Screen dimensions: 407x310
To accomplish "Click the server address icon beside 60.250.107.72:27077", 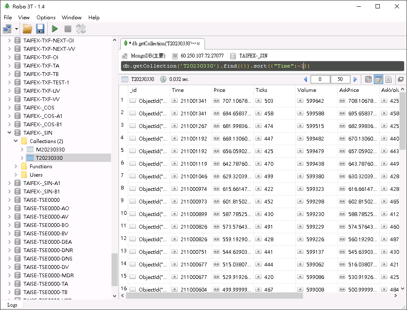I will pos(175,56).
